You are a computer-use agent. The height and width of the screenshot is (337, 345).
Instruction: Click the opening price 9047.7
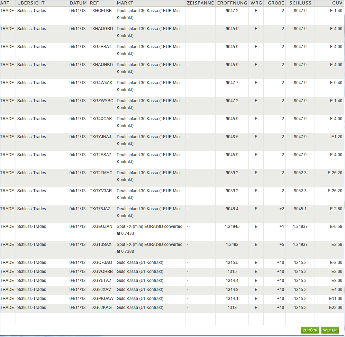[x=232, y=82]
